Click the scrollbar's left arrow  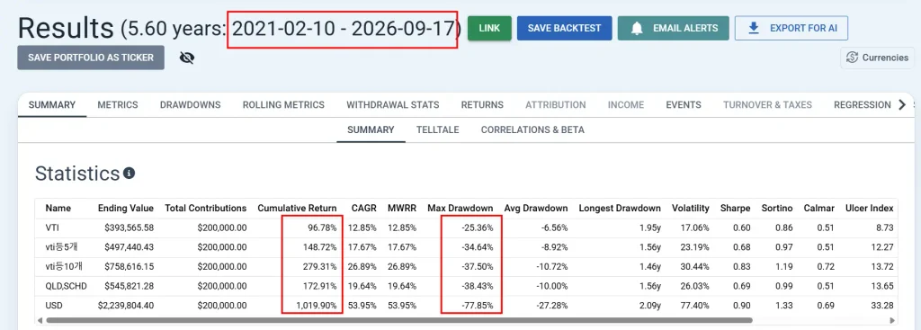[x=40, y=321]
